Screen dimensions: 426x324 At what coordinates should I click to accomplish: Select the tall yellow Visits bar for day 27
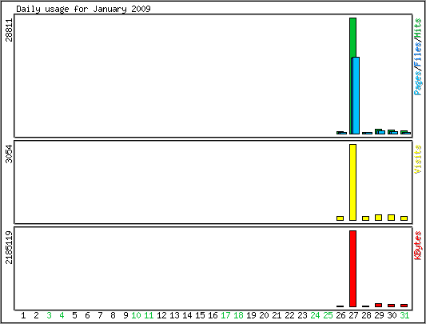(x=352, y=182)
